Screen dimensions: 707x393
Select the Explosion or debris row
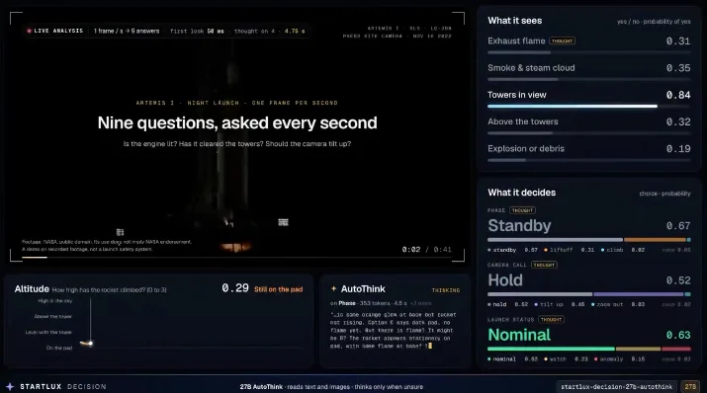point(589,154)
